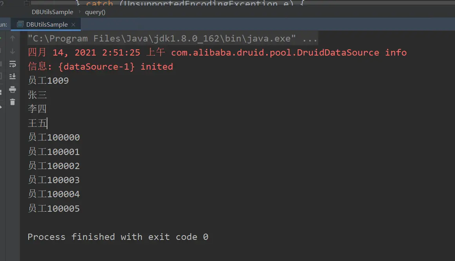
Task: Click the 员工100003 output line
Action: point(54,180)
